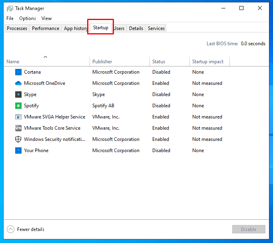Switch to the App history tab

click(x=76, y=28)
